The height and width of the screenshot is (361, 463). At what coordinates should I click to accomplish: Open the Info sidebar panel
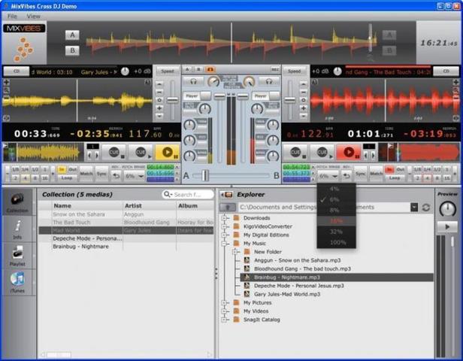click(x=17, y=229)
